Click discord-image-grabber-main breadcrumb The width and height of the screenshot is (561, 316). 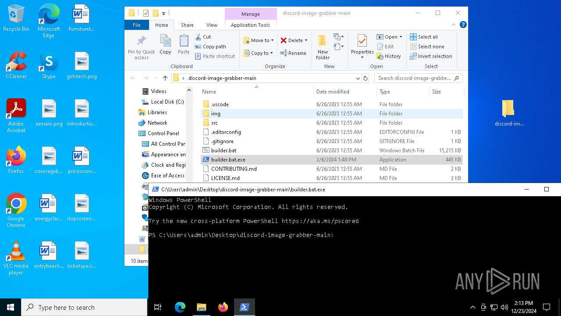pyautogui.click(x=222, y=78)
